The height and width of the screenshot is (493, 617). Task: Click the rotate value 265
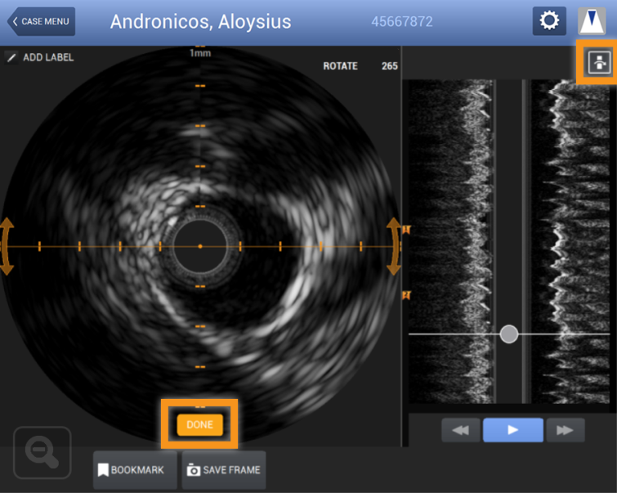pyautogui.click(x=390, y=66)
